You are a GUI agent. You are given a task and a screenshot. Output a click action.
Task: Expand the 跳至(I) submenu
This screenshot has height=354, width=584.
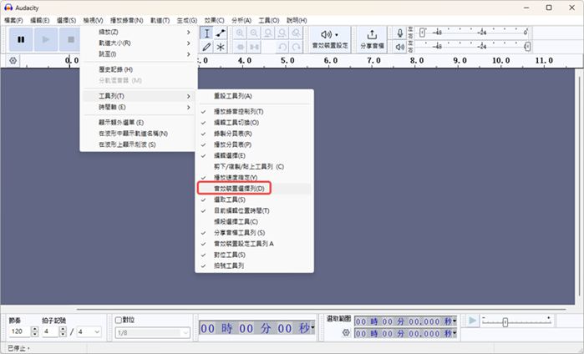(x=138, y=54)
